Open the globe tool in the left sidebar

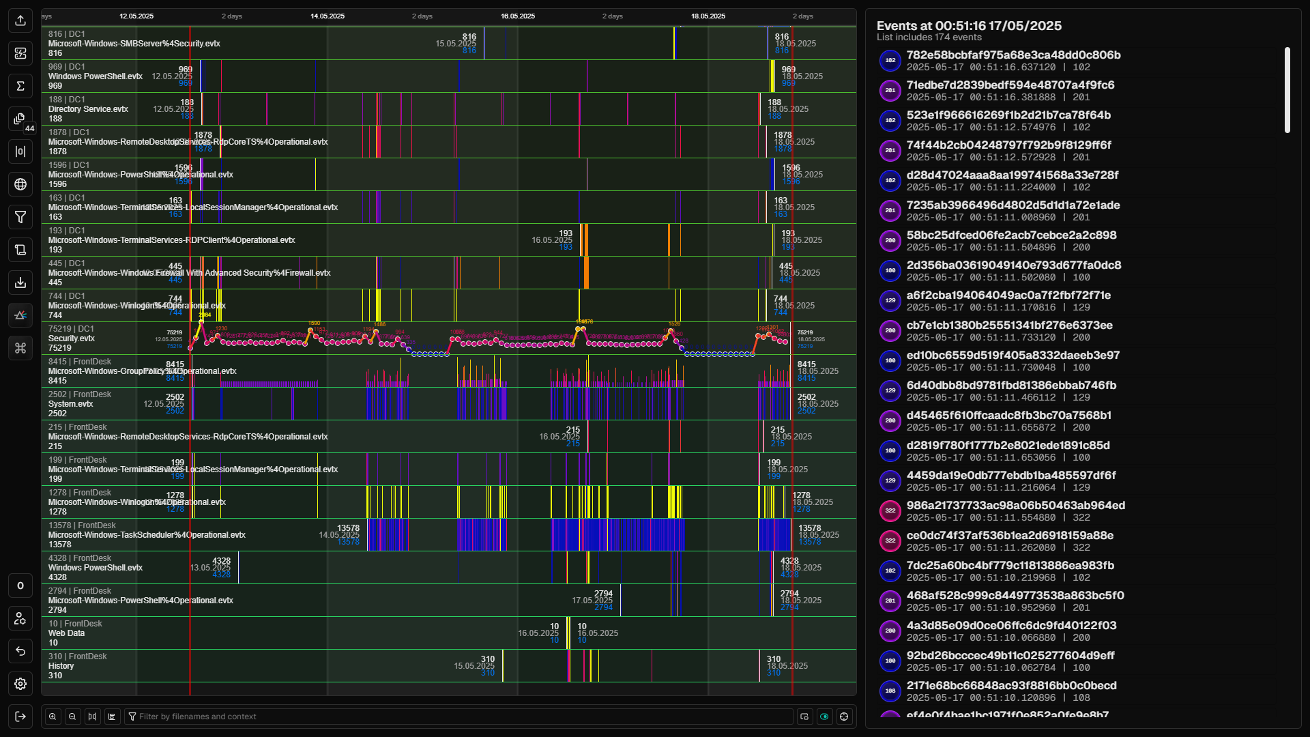click(20, 184)
